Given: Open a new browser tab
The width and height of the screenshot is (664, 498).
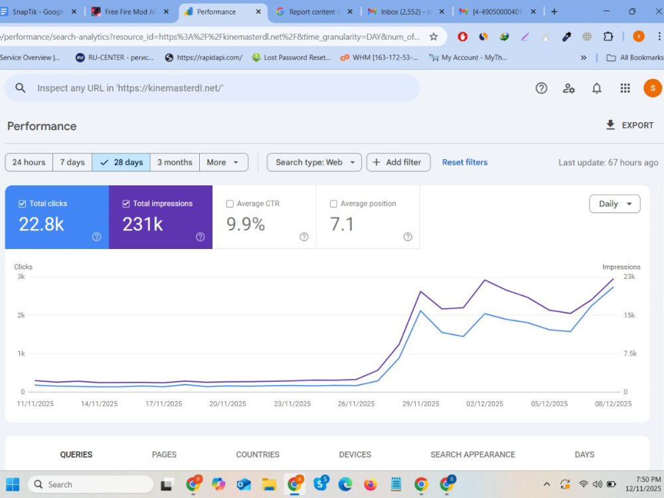Looking at the screenshot, I should [x=554, y=12].
